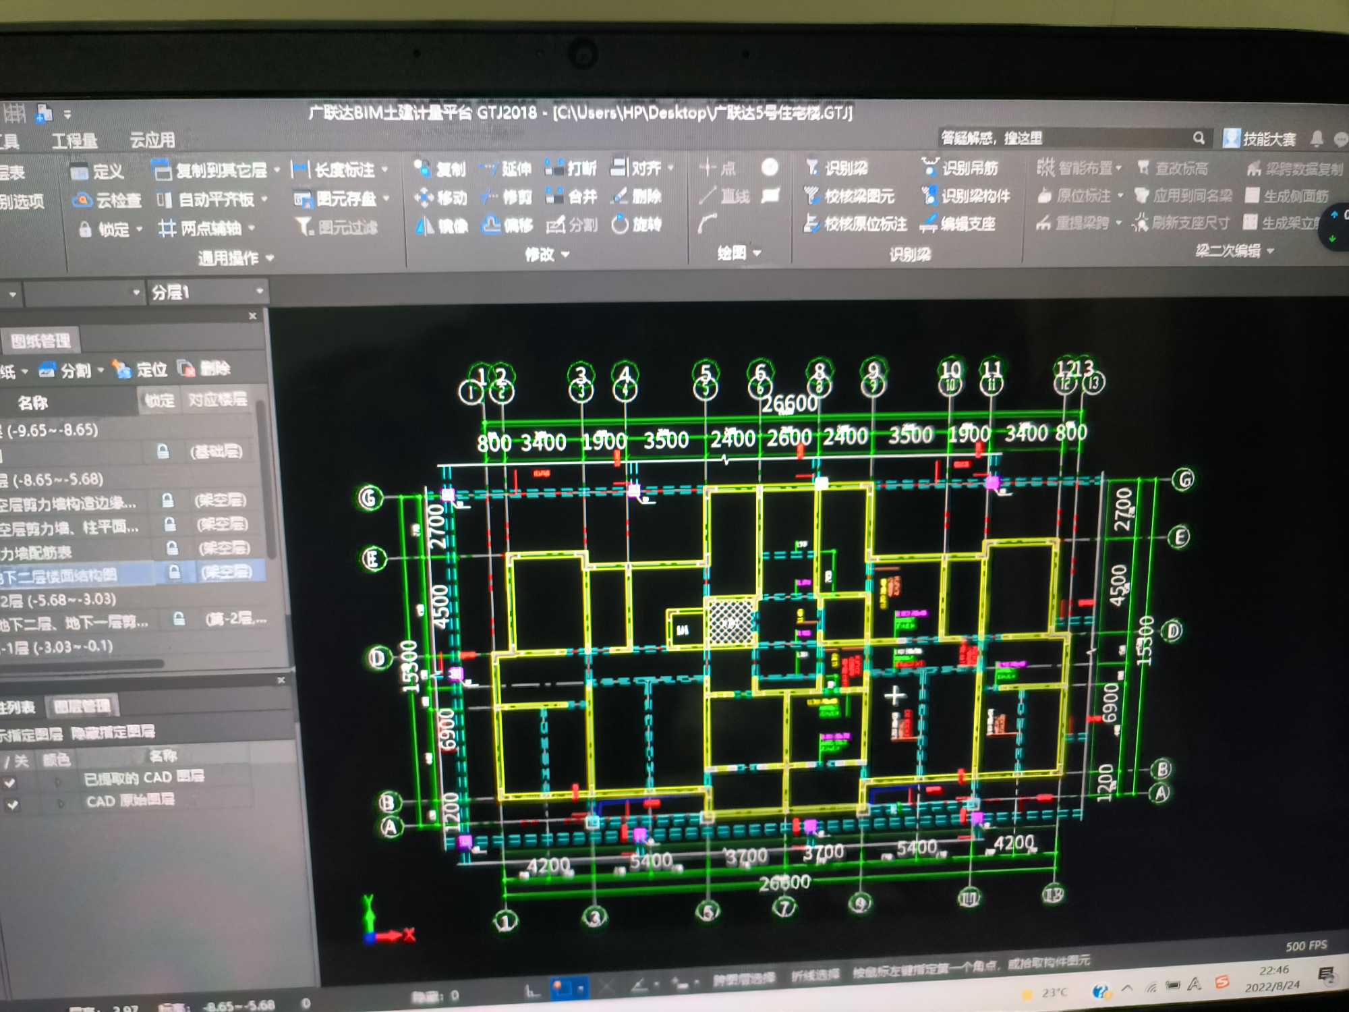Select the 直线 (Line) drawing tool
This screenshot has height=1012, width=1349.
tap(724, 196)
